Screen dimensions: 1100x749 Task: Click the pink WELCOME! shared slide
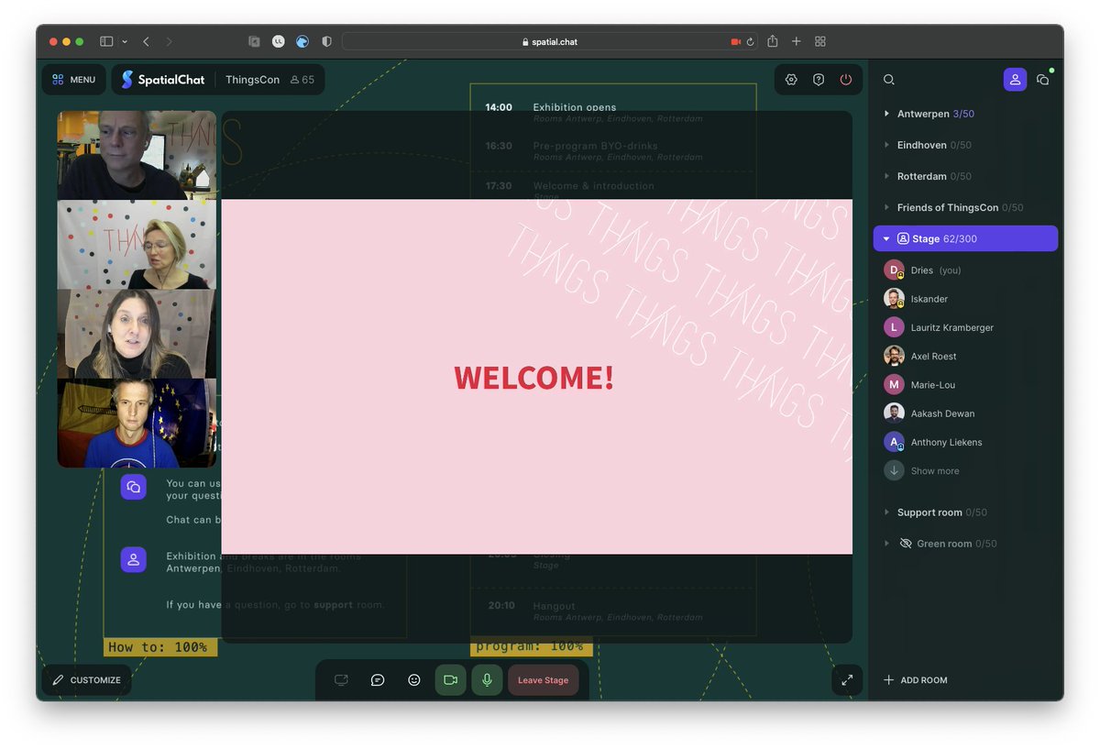coord(536,377)
